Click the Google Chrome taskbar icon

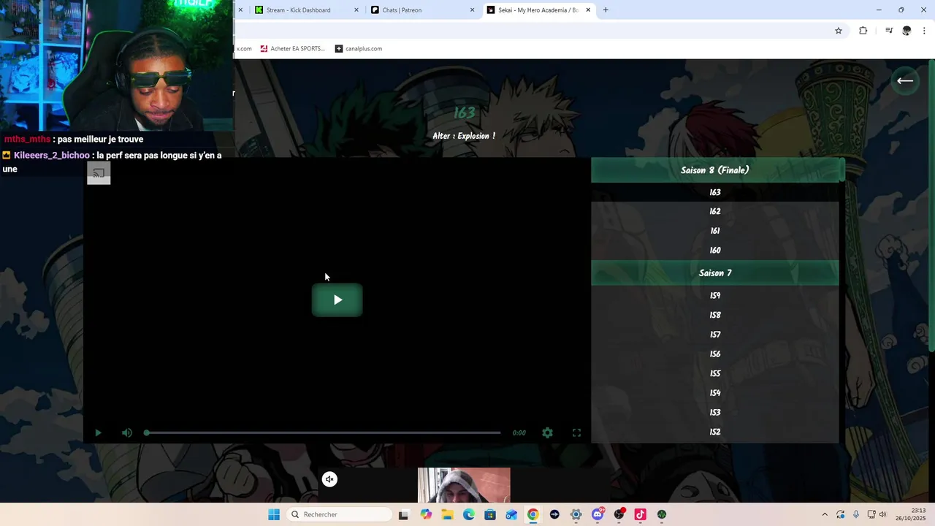coord(533,514)
